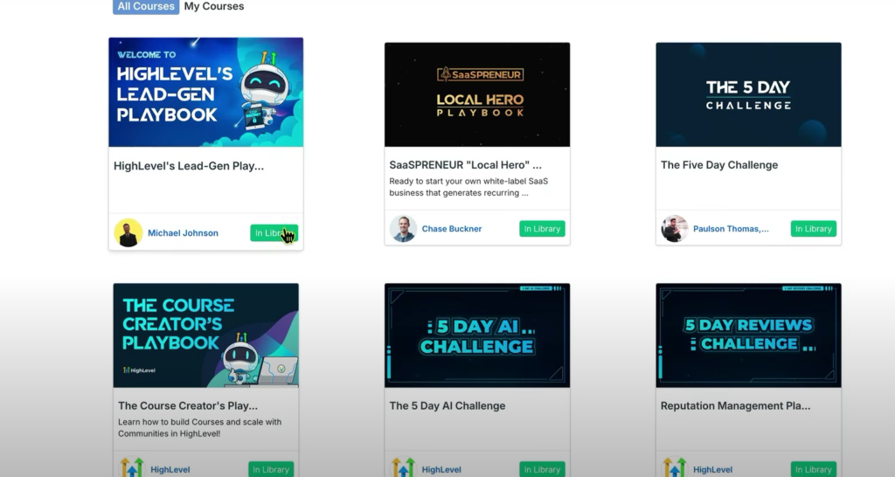Click In Library button on Reputation Management card
895x477 pixels.
click(x=814, y=470)
